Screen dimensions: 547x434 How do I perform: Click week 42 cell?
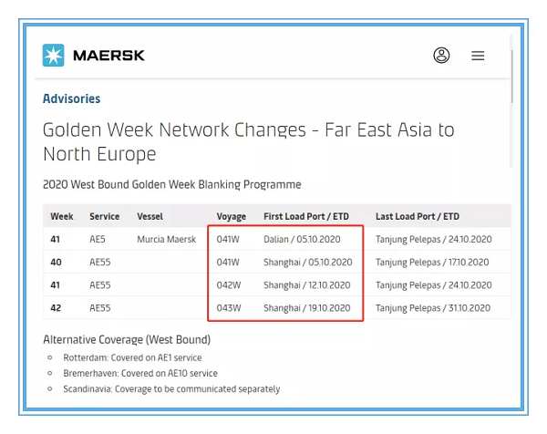coord(56,308)
